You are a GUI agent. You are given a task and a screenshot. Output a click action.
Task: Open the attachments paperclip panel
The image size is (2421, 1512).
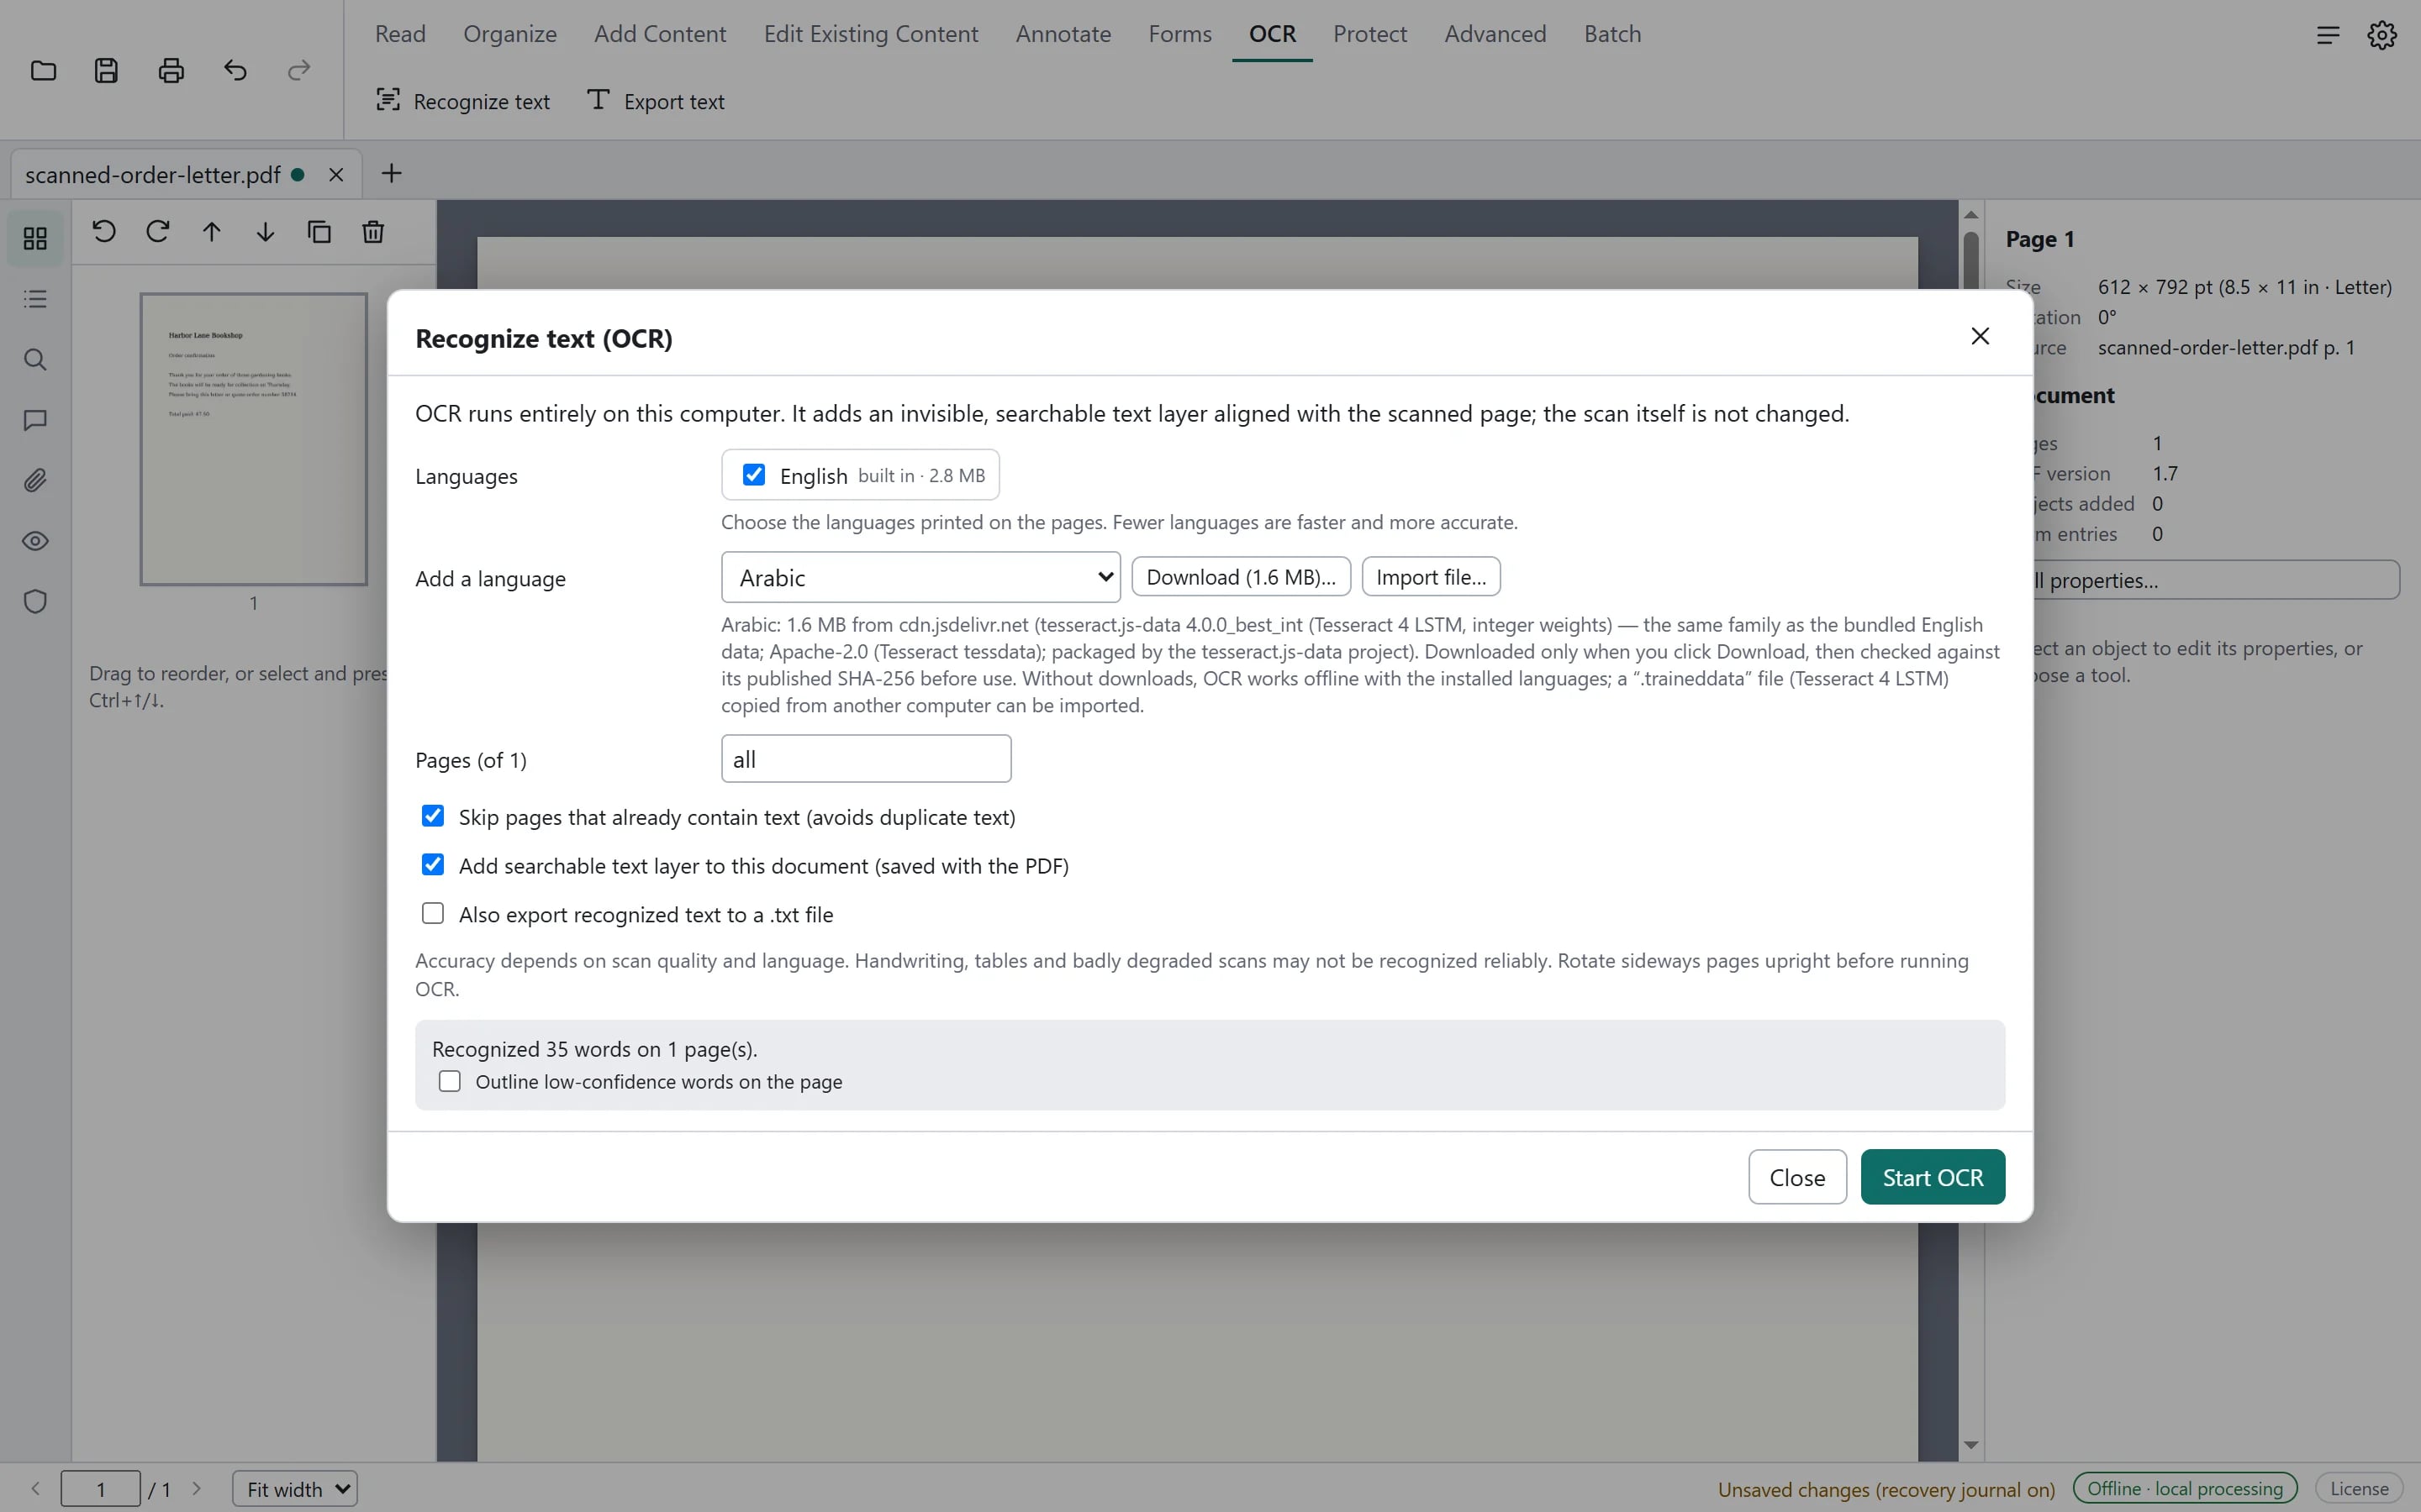coord(35,481)
